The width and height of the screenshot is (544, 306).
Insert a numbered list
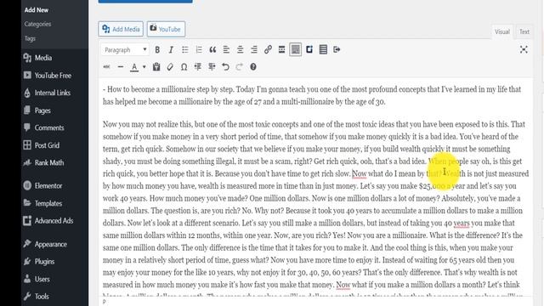pos(199,49)
